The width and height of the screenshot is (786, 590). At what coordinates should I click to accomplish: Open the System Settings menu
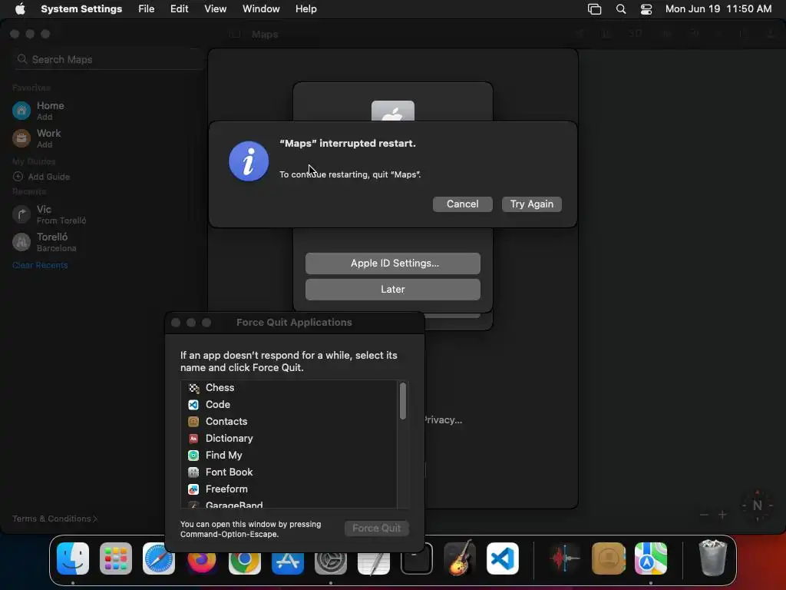pos(81,9)
